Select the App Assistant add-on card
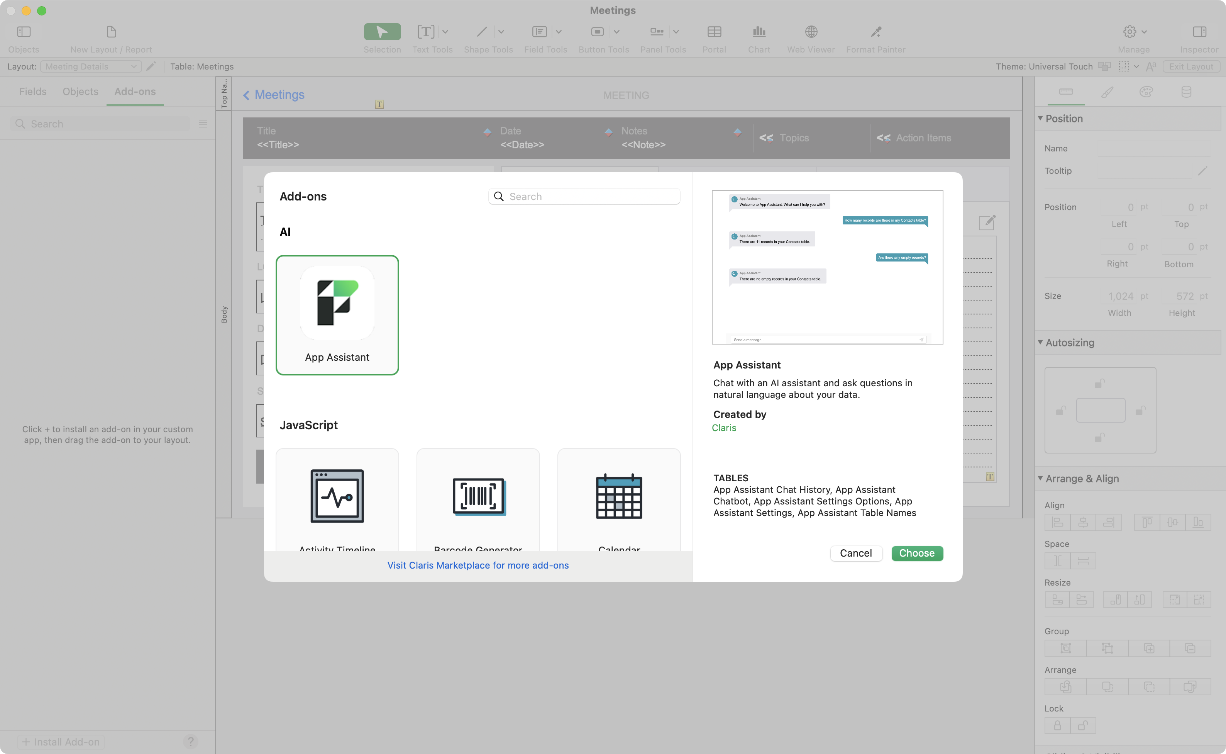 [x=337, y=315]
